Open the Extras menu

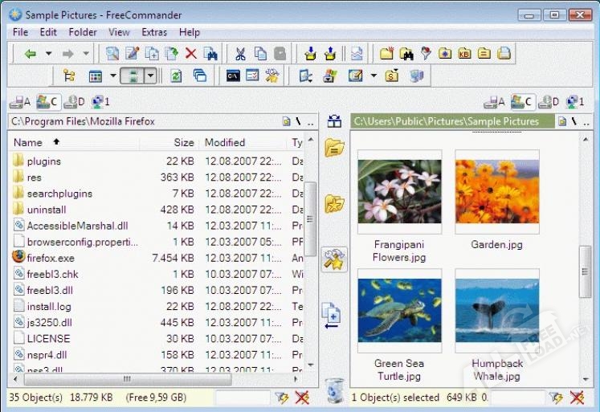coord(154,32)
